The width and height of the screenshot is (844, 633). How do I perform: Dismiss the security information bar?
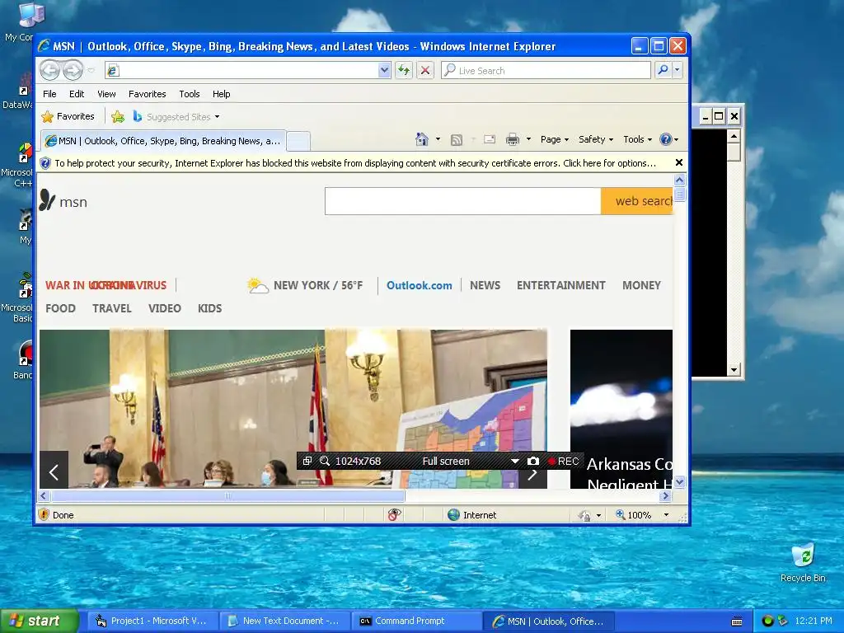click(x=679, y=162)
